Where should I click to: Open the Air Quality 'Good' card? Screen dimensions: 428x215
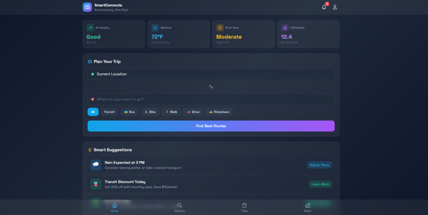[114, 34]
